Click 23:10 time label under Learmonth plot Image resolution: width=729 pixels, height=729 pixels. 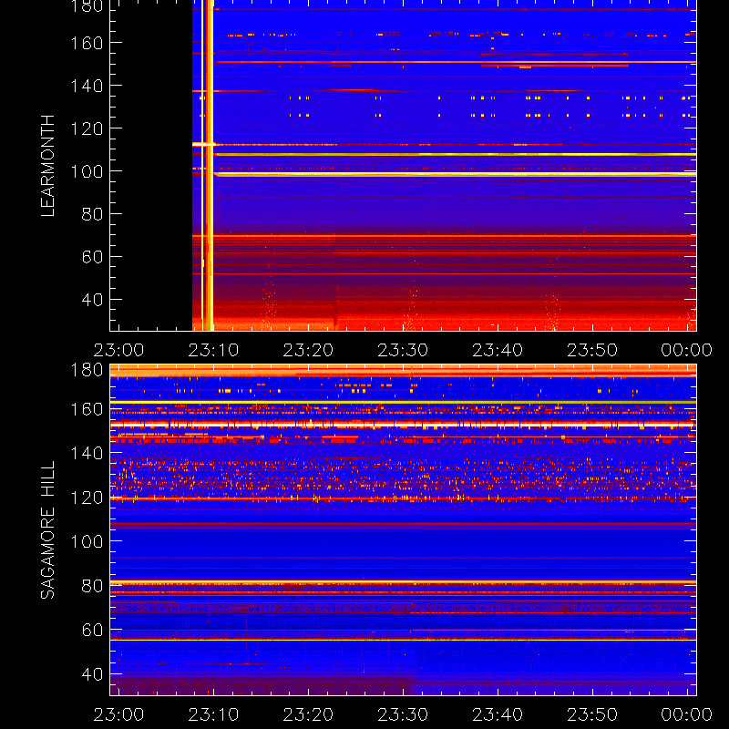pyautogui.click(x=213, y=350)
